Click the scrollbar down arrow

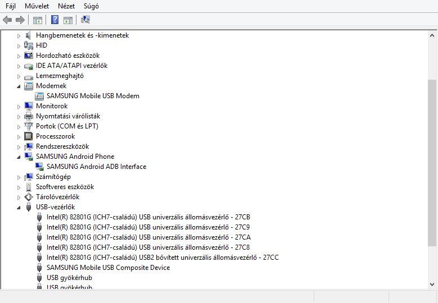pyautogui.click(x=432, y=284)
